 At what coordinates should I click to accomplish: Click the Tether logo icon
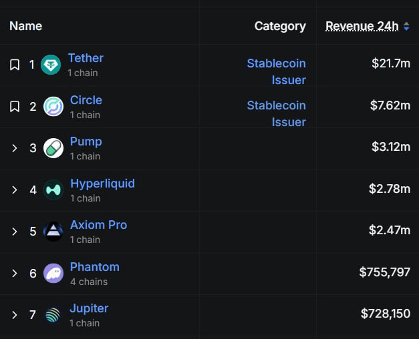click(x=51, y=65)
